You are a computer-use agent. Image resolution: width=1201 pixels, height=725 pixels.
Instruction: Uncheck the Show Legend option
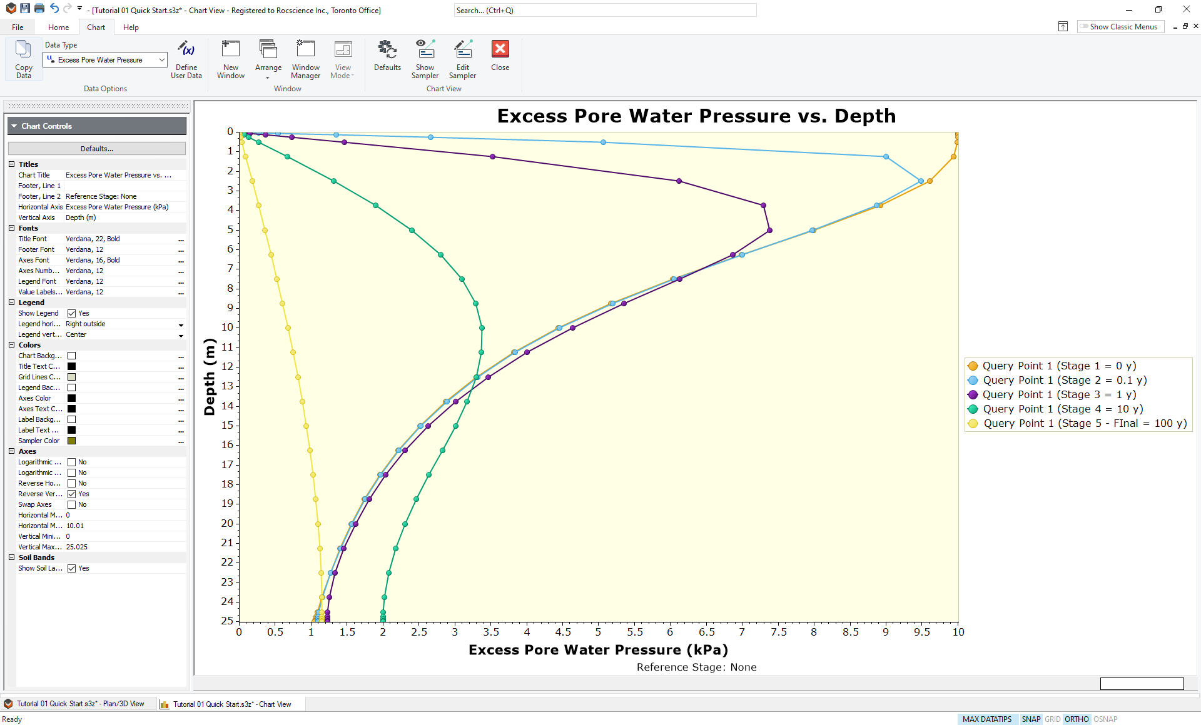click(71, 313)
